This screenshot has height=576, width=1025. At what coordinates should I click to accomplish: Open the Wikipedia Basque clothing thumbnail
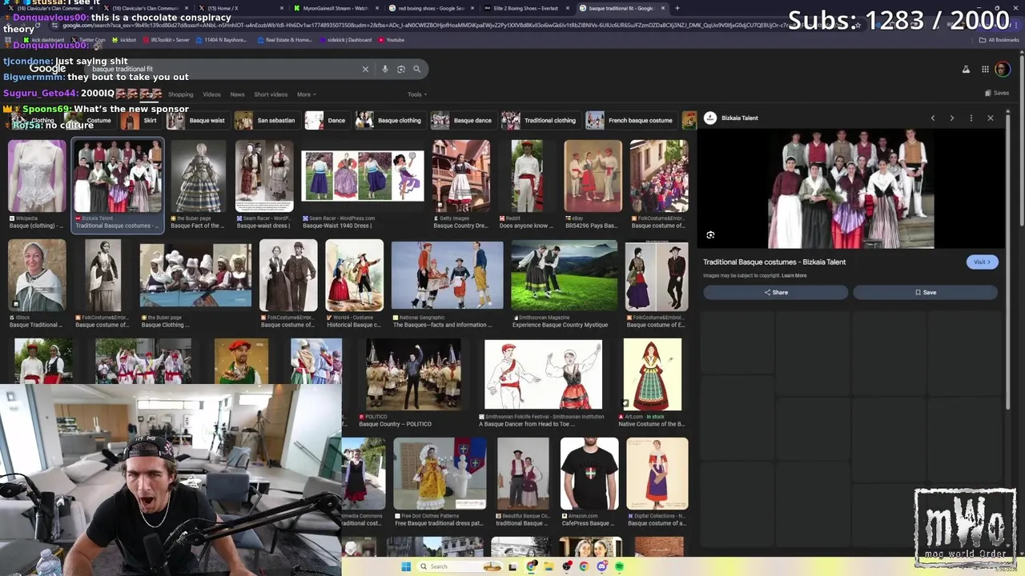point(37,176)
